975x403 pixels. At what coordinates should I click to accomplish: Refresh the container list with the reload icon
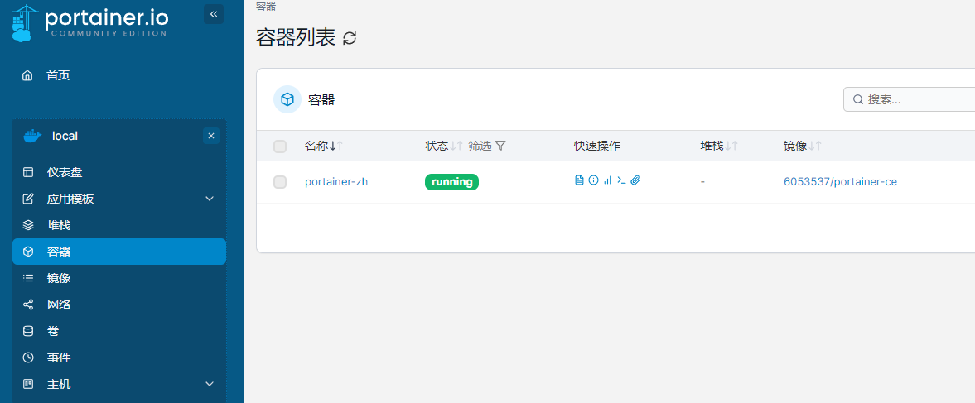pyautogui.click(x=350, y=38)
